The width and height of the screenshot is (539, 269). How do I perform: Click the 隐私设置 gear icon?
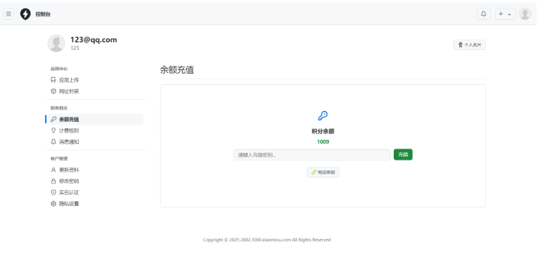[x=53, y=203]
